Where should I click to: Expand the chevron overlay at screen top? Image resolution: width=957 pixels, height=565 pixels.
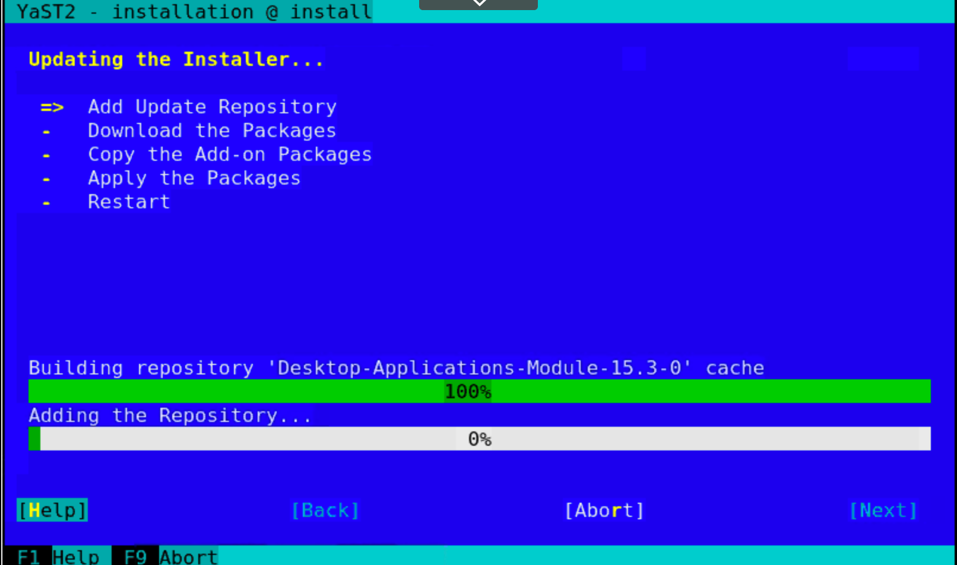478,4
